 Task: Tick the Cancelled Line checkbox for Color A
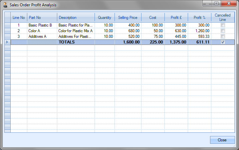click(x=223, y=31)
